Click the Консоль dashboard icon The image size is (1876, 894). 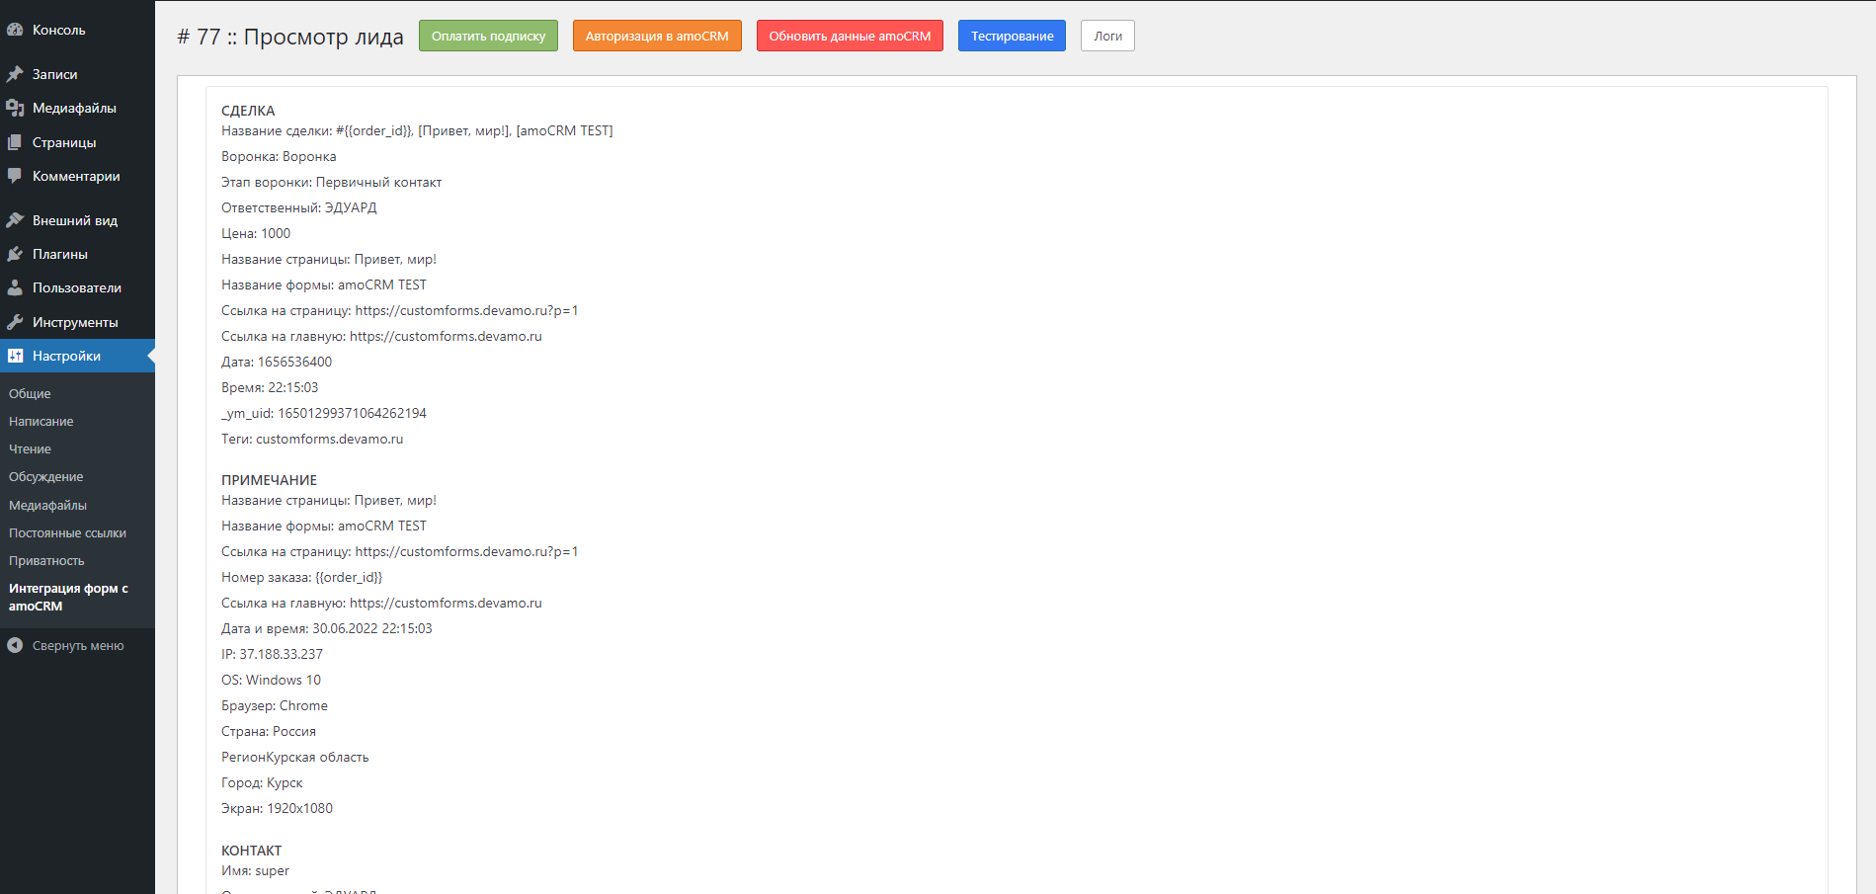coord(15,30)
